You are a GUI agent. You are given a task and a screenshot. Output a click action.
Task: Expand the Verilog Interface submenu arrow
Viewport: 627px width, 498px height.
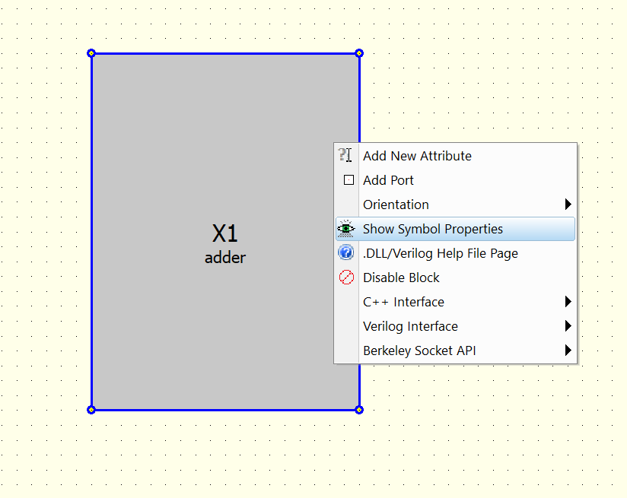[x=568, y=326]
